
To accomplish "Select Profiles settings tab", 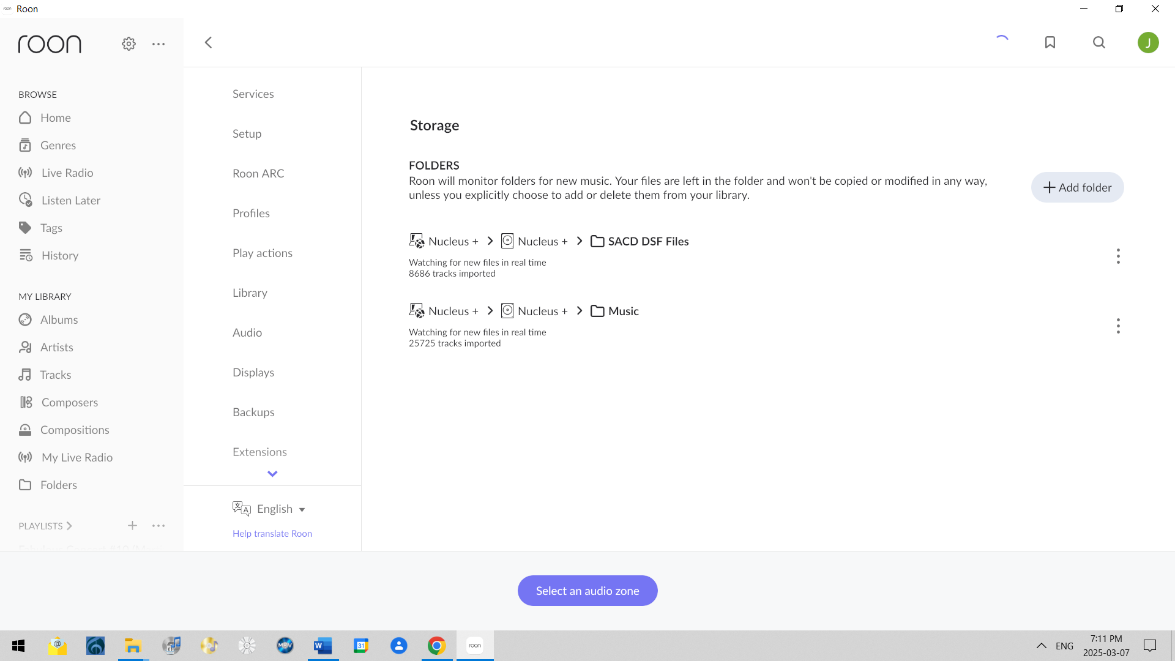I will pyautogui.click(x=251, y=213).
